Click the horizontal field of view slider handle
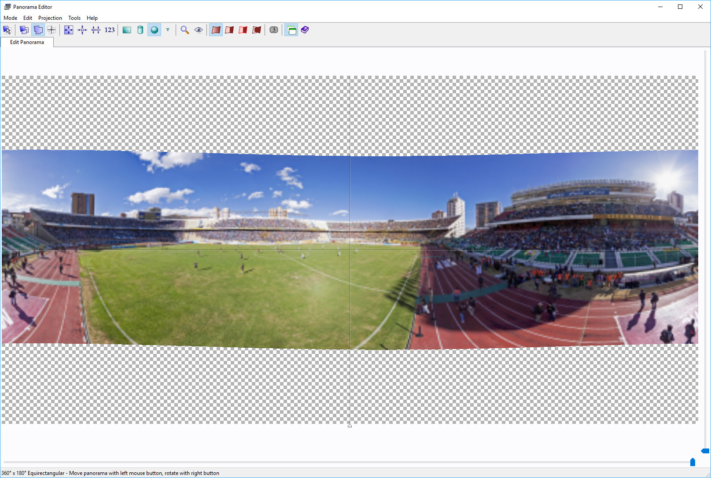 click(x=693, y=462)
